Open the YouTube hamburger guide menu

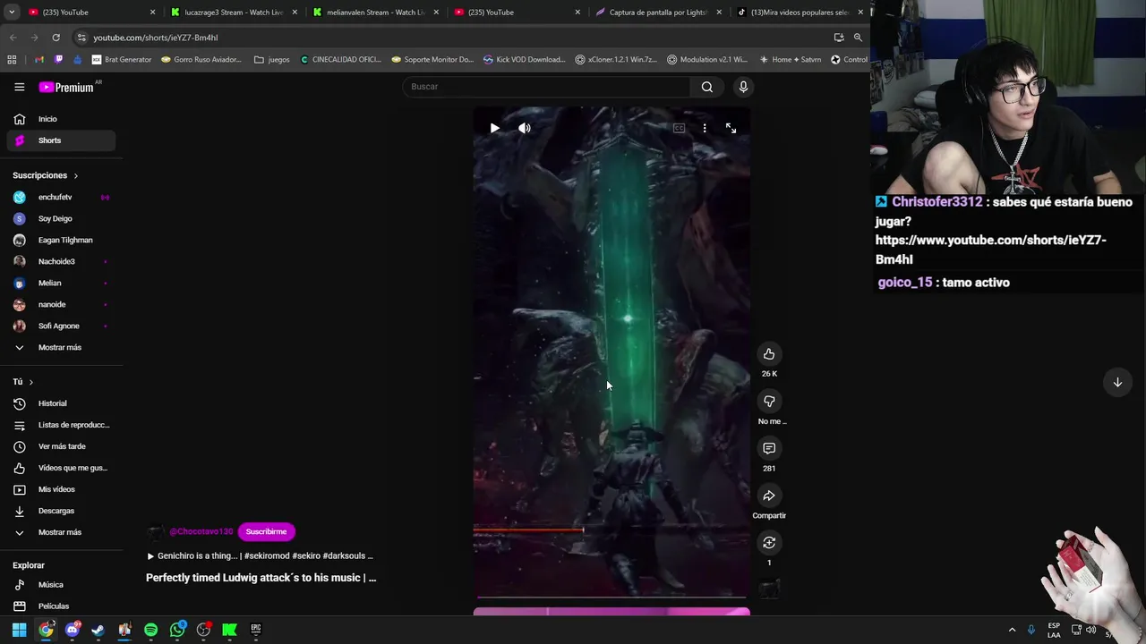(19, 87)
